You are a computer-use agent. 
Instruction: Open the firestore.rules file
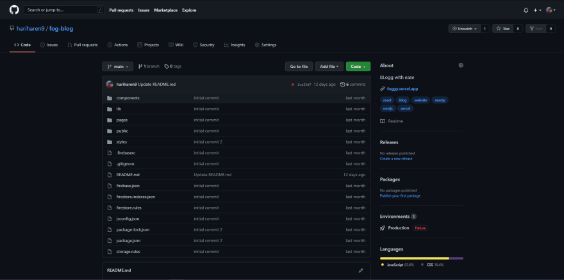coord(129,208)
